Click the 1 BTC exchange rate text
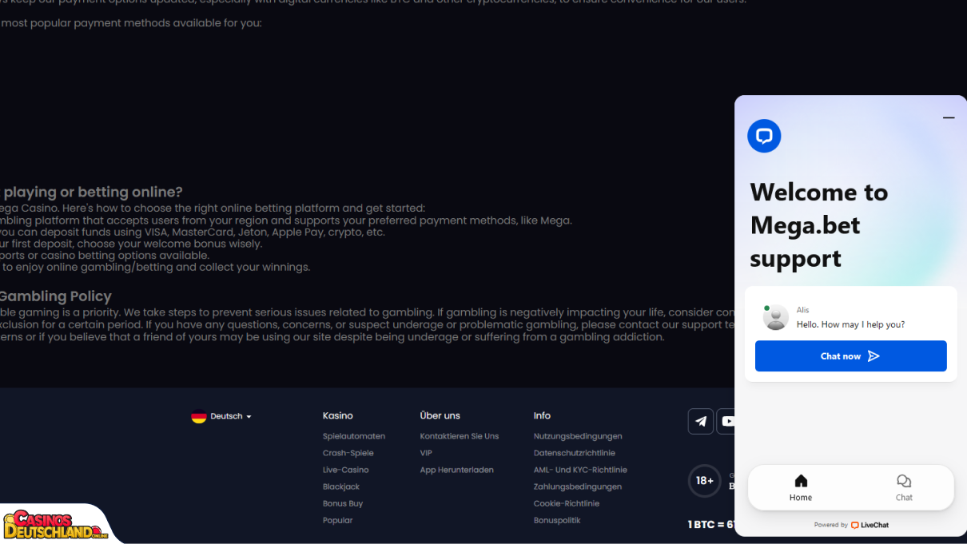 point(711,525)
